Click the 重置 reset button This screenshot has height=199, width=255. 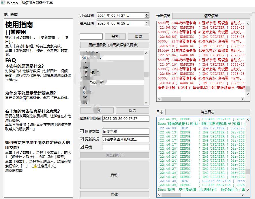click(x=139, y=37)
